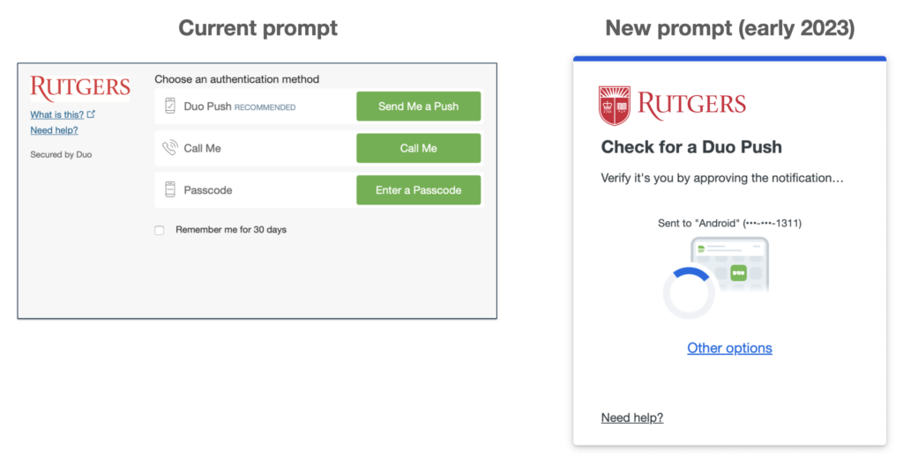Click the Rutgers shield crest in new prompt
903x472 pixels.
615,106
